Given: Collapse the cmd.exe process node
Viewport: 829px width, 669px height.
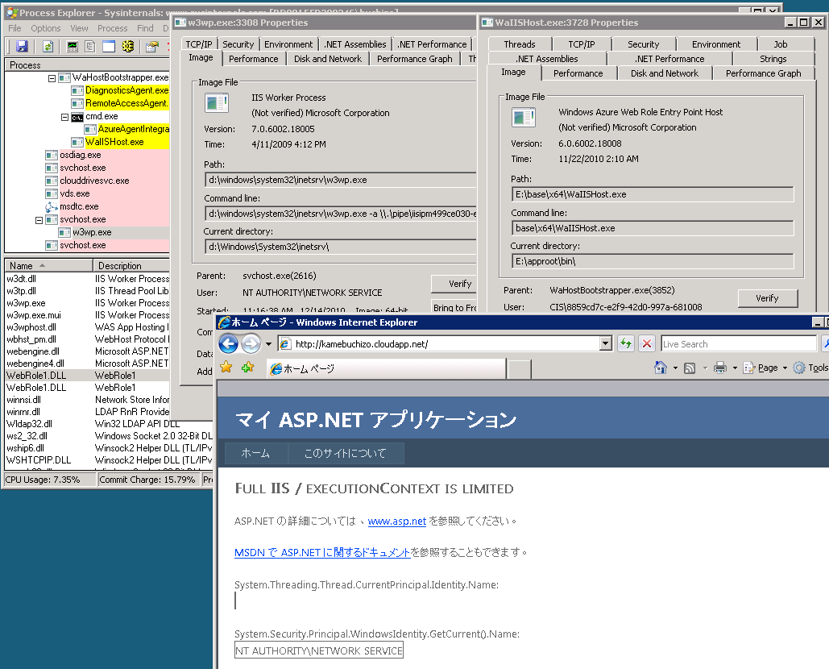Looking at the screenshot, I should tap(65, 117).
